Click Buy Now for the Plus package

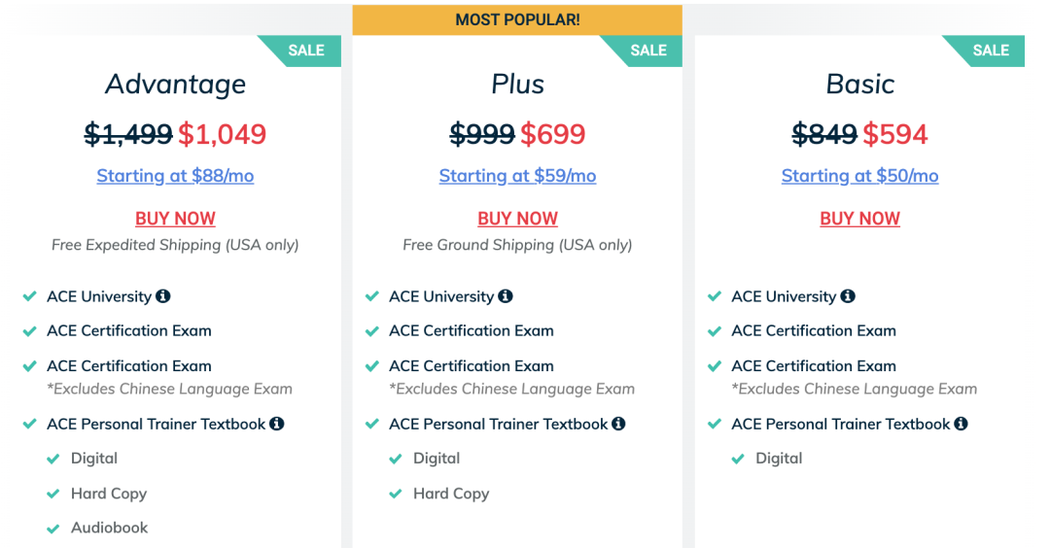517,219
